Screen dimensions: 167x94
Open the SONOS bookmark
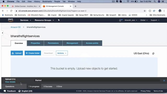(x=133, y=15)
